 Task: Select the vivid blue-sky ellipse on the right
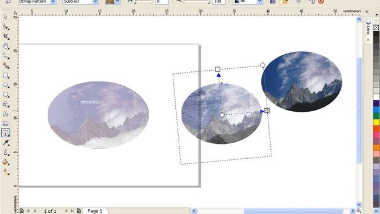point(302,81)
